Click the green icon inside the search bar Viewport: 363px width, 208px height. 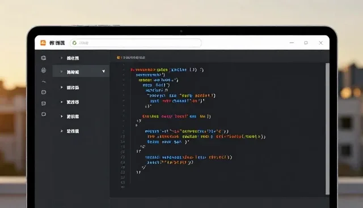(74, 42)
